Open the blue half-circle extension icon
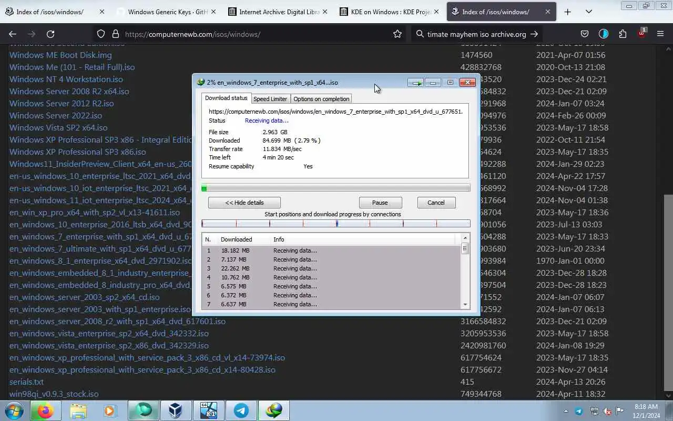The width and height of the screenshot is (673, 421). [x=604, y=34]
